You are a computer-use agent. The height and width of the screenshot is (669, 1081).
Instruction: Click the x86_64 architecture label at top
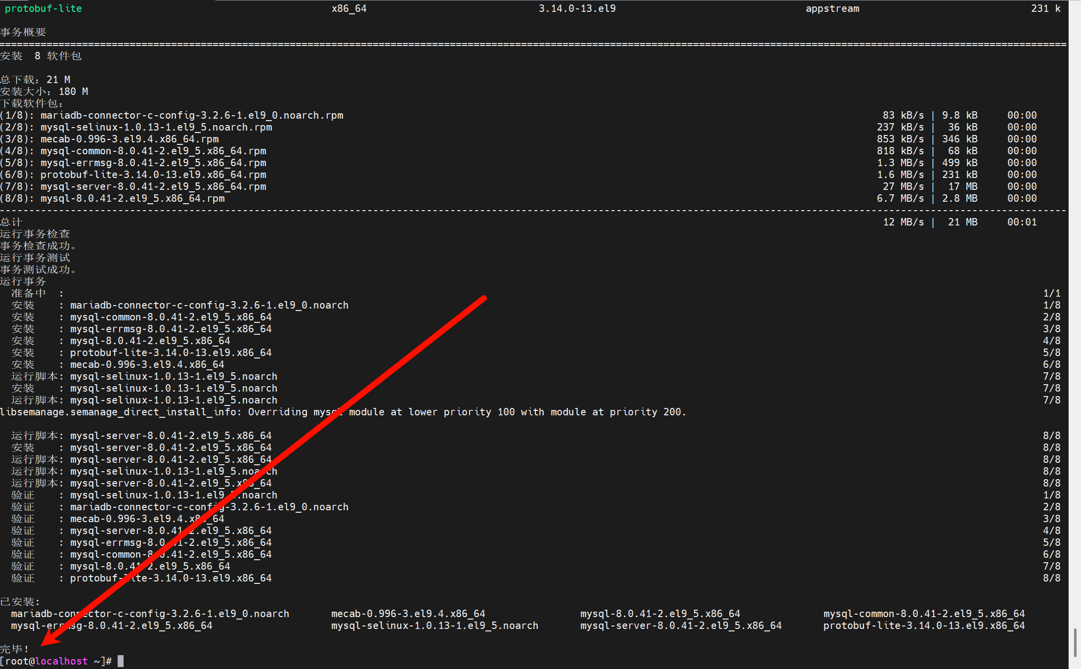coord(349,8)
